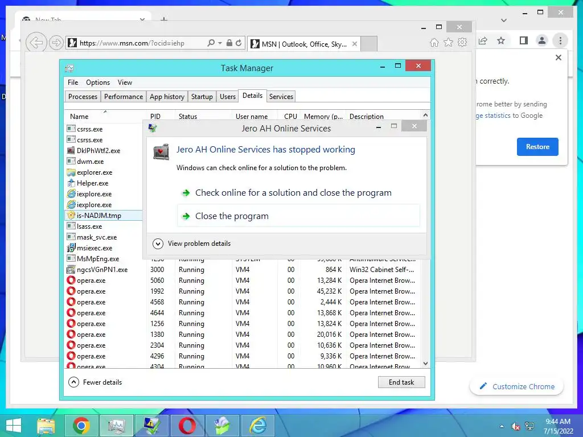This screenshot has width=583, height=437.
Task: Open Chrome tab search chevron
Action: coord(504,20)
